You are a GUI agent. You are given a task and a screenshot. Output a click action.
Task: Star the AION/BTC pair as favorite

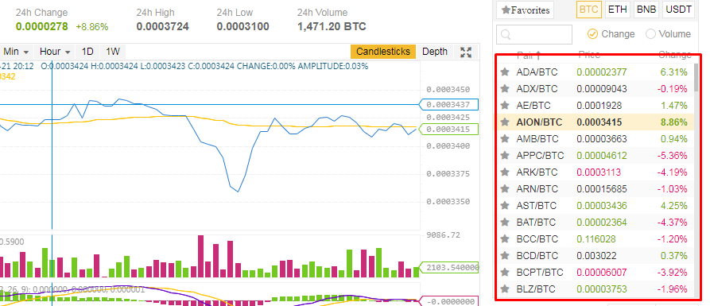pos(504,122)
